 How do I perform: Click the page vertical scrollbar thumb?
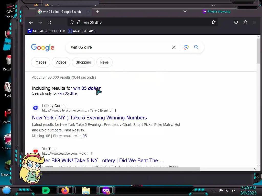coord(258,51)
